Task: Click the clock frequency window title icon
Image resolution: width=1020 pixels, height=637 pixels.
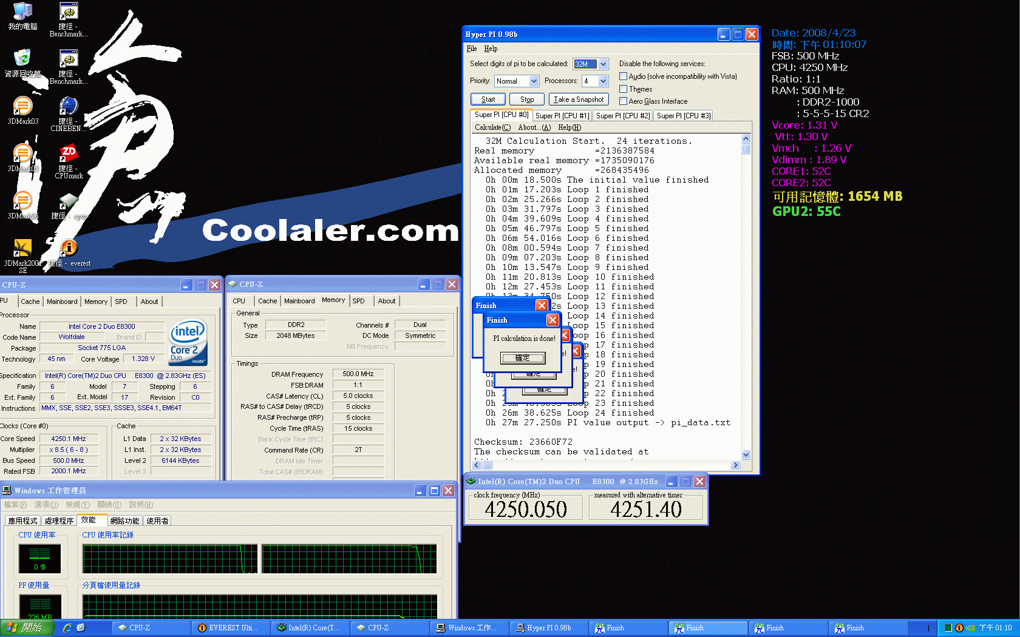Action: click(x=471, y=481)
